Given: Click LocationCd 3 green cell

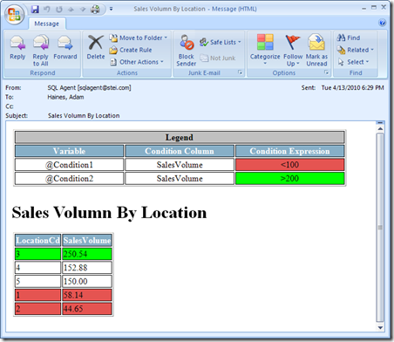Looking at the screenshot, I should [x=38, y=254].
